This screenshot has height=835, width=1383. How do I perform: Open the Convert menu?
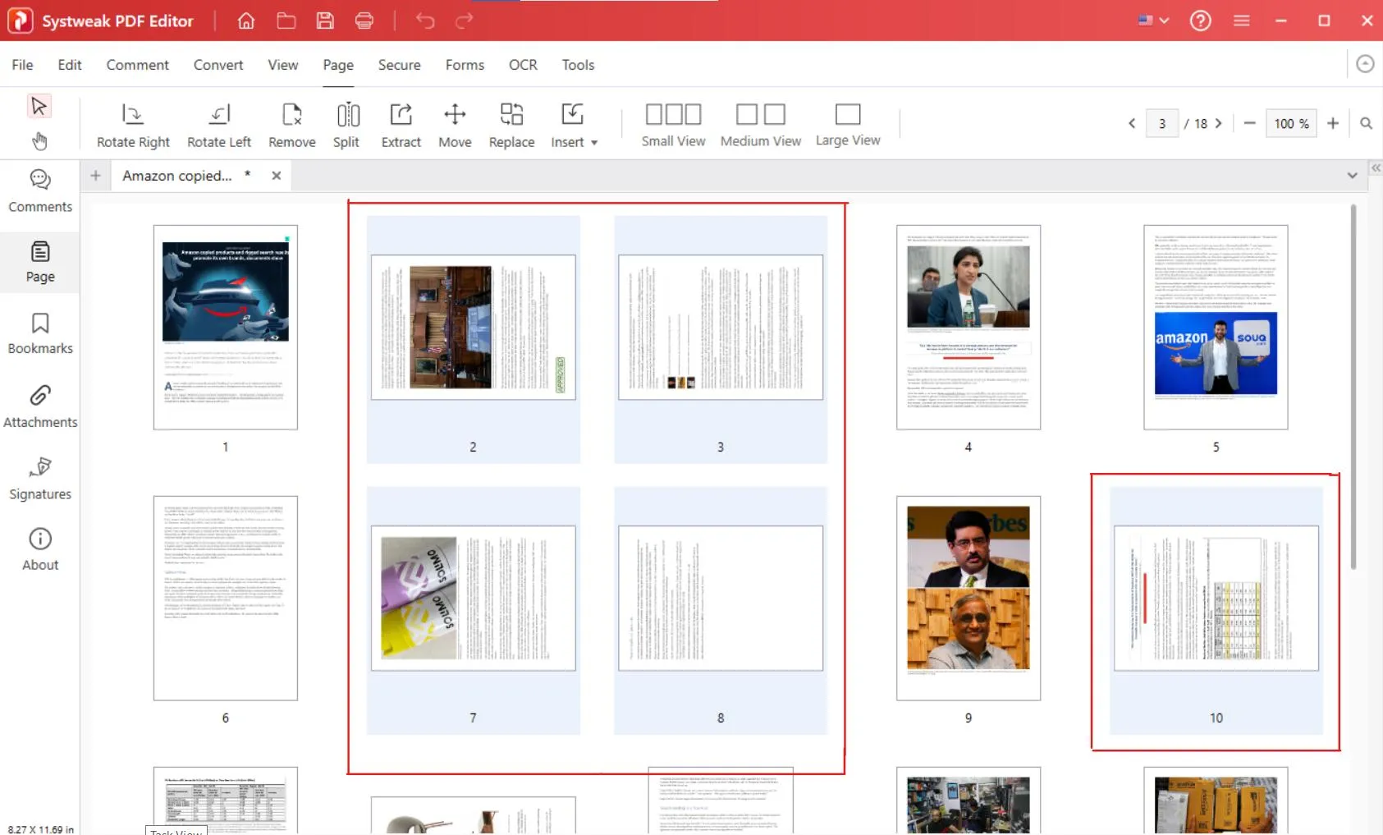(x=218, y=65)
